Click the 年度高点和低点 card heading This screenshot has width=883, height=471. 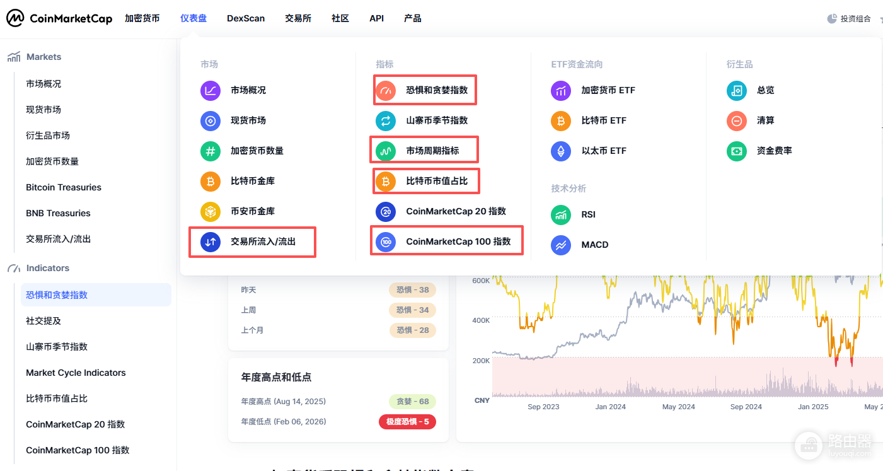point(276,377)
